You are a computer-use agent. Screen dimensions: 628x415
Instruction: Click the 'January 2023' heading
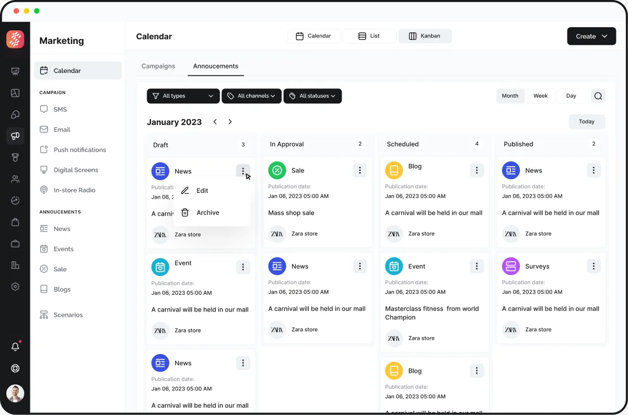coord(174,122)
